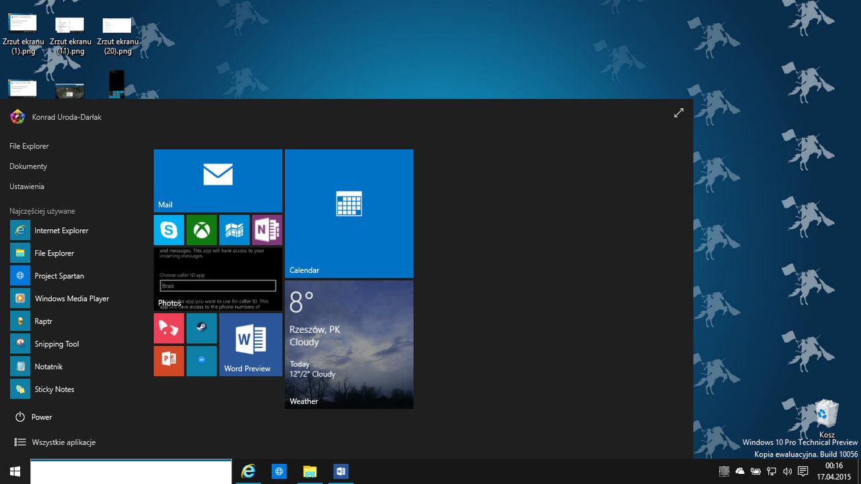
Task: Open the pink app tile beside Steam
Action: (x=169, y=329)
